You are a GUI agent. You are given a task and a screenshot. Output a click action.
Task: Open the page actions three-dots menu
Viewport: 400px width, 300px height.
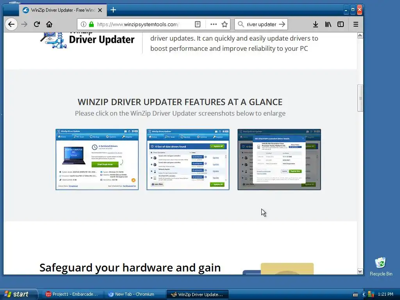[x=214, y=24]
